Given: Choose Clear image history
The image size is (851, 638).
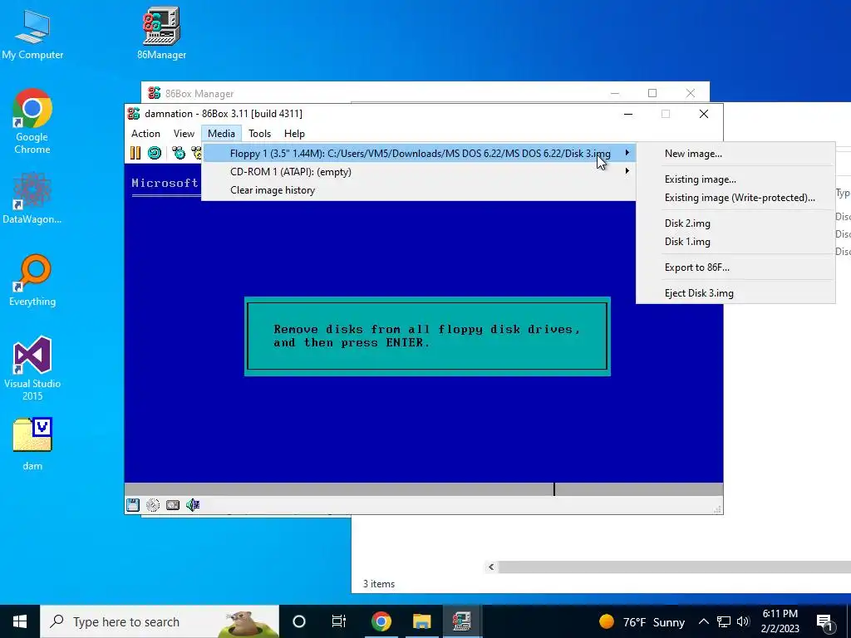Looking at the screenshot, I should click(x=419, y=190).
